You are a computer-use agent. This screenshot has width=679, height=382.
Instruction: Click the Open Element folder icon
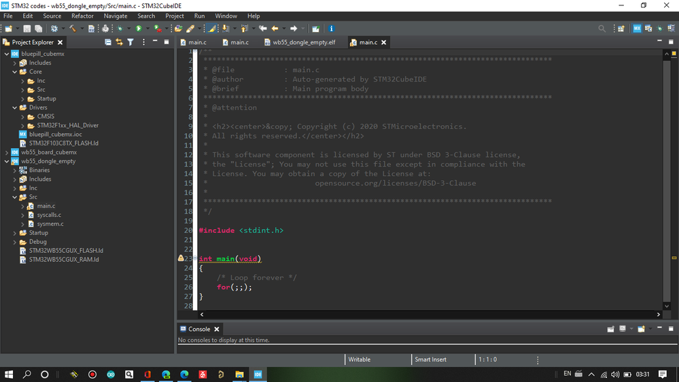point(178,29)
